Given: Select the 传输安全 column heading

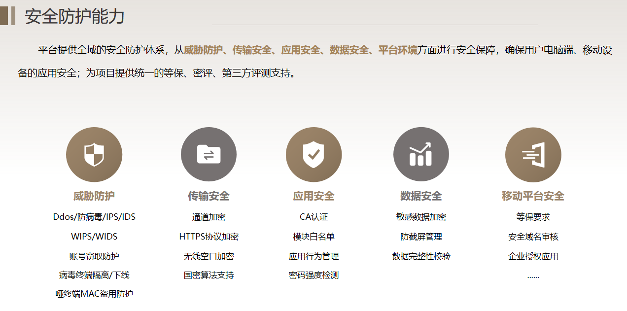Looking at the screenshot, I should (209, 196).
